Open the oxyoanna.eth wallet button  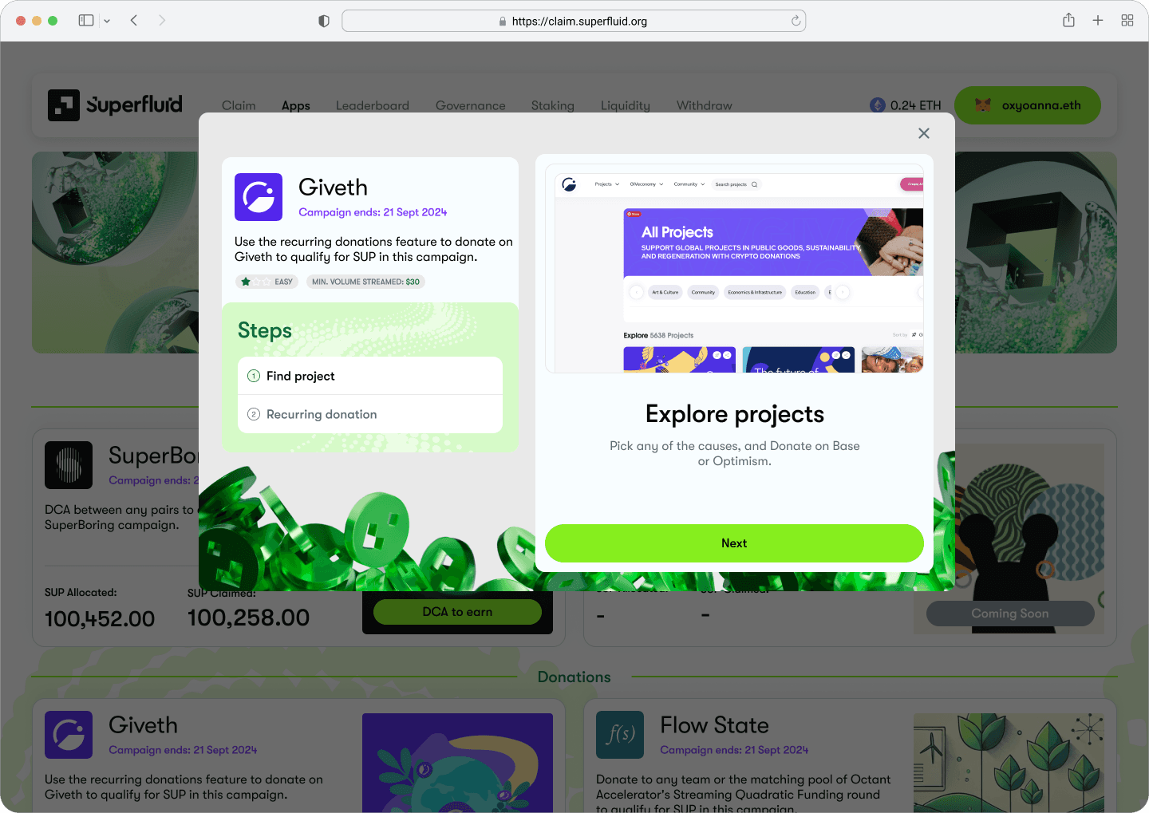[x=1028, y=105]
